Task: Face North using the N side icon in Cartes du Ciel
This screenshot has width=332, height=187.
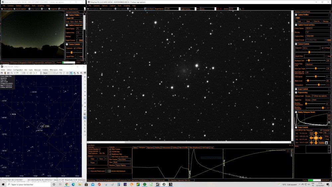Action: [85, 121]
